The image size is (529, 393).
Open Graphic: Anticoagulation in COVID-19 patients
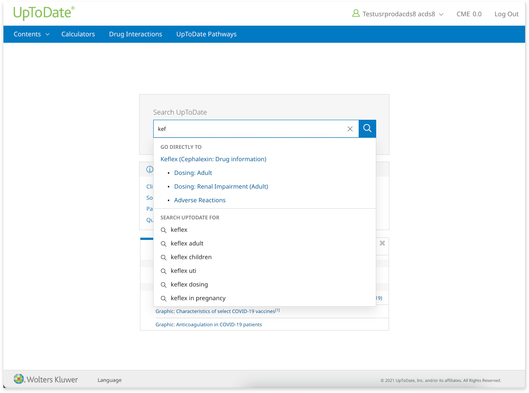coord(209,325)
